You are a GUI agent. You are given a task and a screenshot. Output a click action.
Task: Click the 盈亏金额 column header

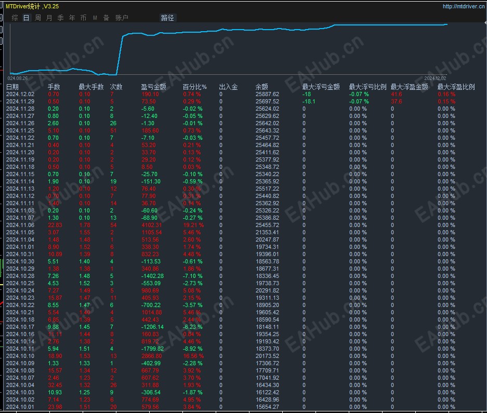pos(154,87)
